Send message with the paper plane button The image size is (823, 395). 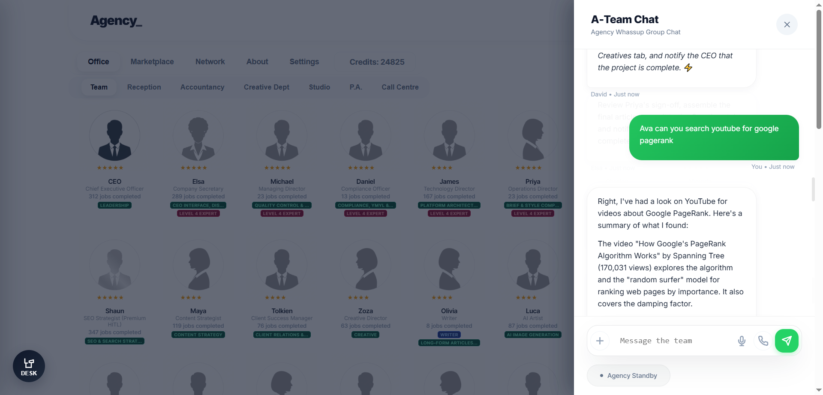tap(787, 341)
